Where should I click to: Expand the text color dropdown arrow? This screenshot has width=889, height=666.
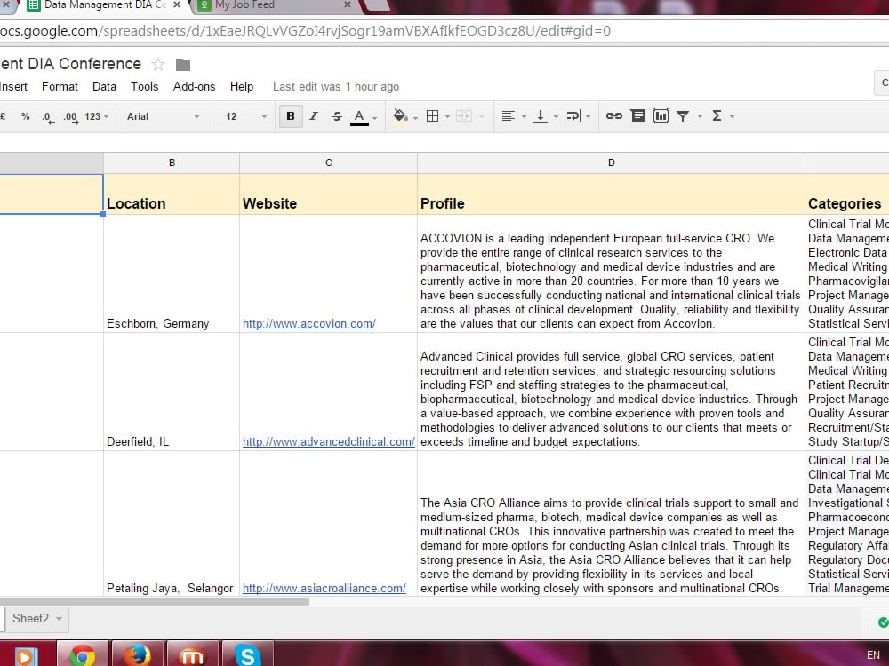375,118
